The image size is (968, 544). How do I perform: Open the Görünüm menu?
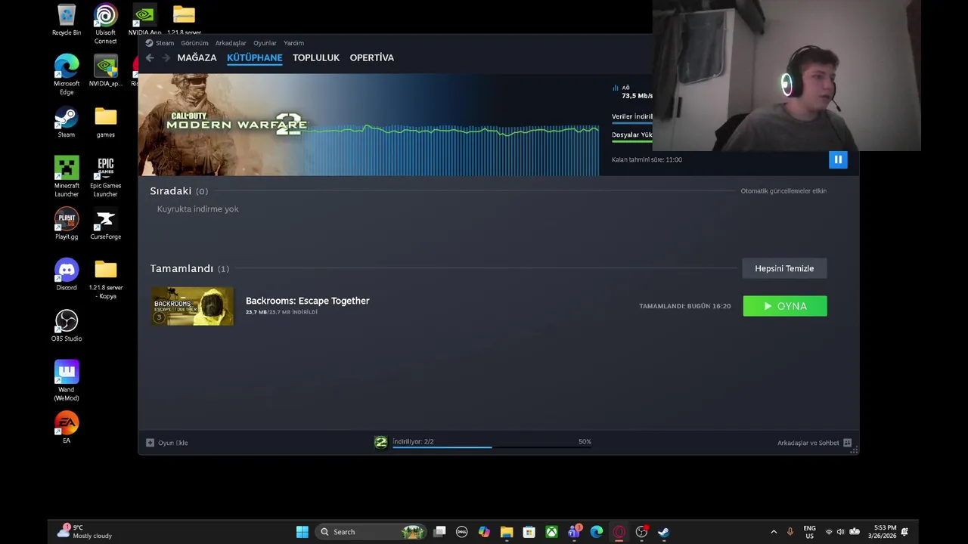click(194, 43)
